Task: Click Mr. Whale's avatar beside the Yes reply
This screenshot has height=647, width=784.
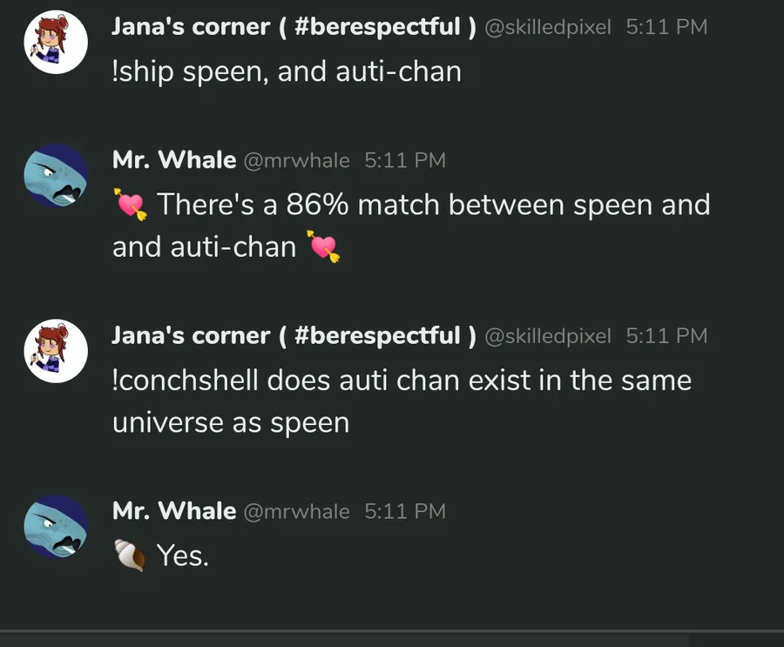Action: pyautogui.click(x=56, y=527)
